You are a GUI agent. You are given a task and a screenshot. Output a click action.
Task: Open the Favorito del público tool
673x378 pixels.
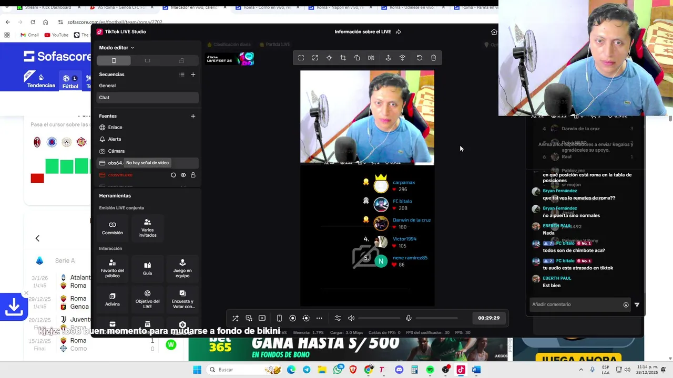pos(113,268)
